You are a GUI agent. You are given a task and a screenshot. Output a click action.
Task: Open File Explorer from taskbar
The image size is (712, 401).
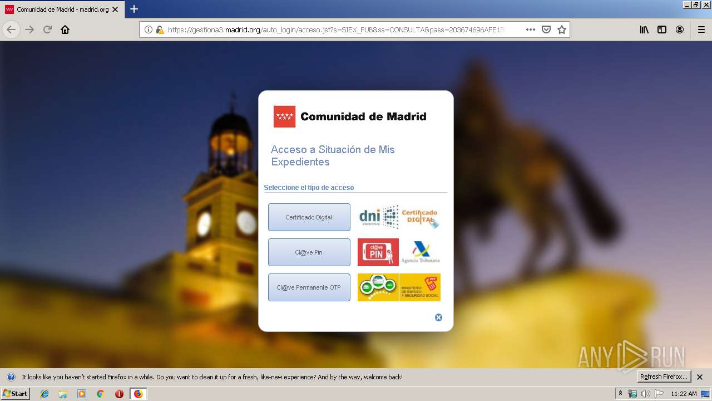tap(63, 394)
